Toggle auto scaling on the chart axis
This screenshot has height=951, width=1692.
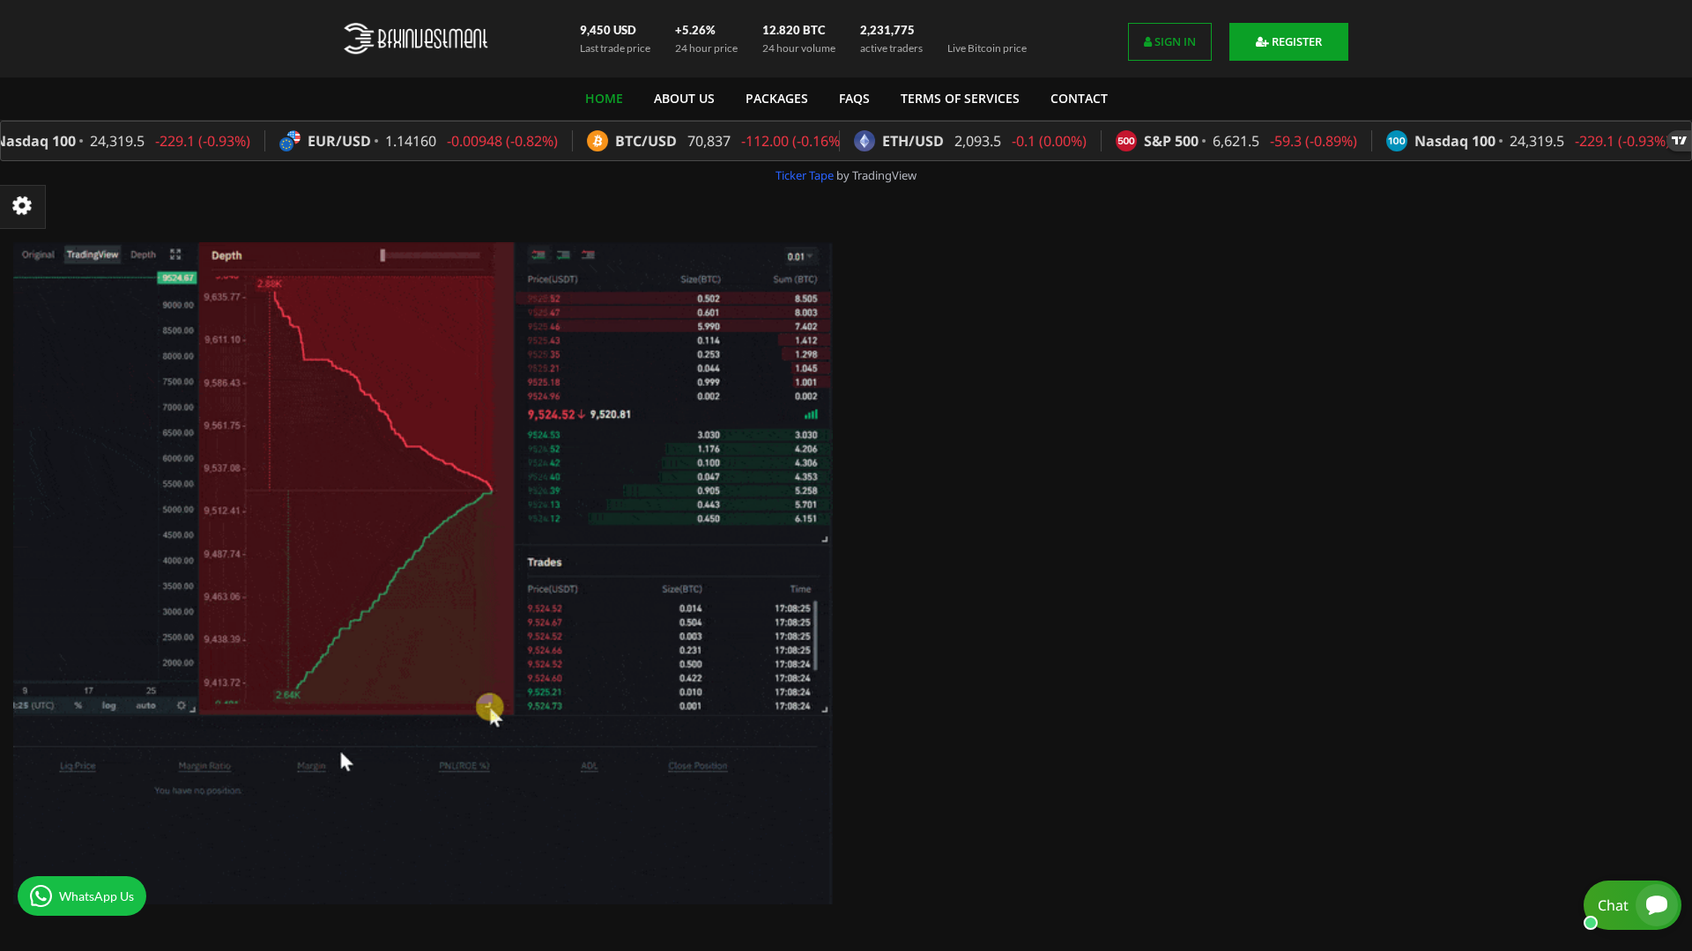[x=145, y=705]
